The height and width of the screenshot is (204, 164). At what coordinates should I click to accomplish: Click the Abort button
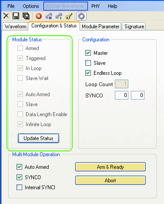pyautogui.click(x=110, y=181)
